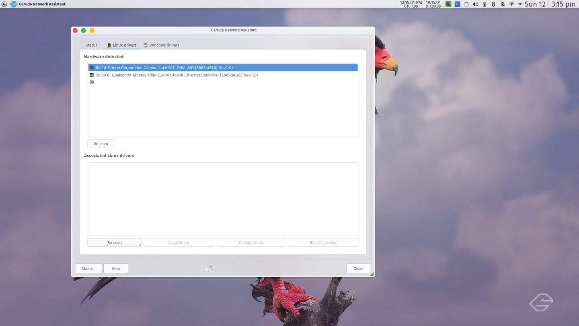Open the volume tray icon
This screenshot has height=326, width=579.
[475, 4]
